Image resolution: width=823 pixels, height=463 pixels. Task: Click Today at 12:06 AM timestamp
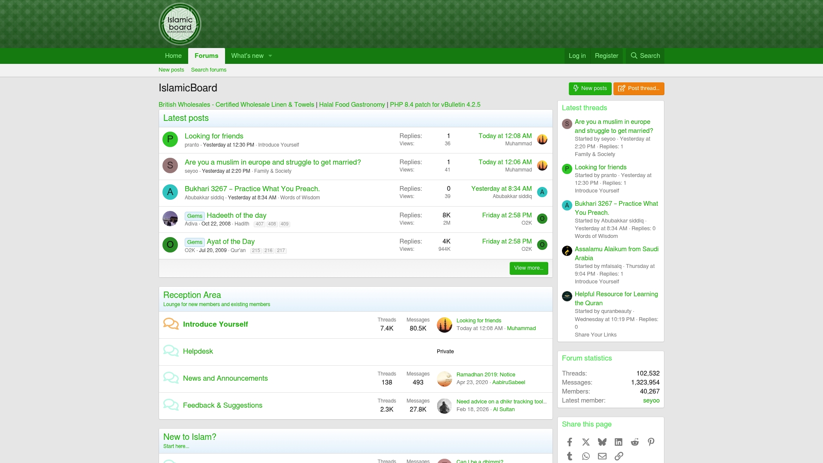point(505,162)
